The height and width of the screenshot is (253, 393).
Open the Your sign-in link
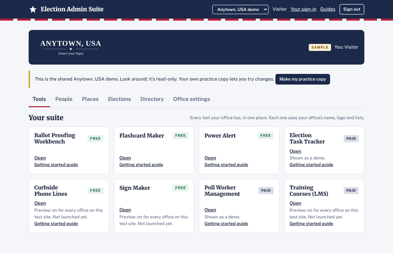click(x=303, y=9)
